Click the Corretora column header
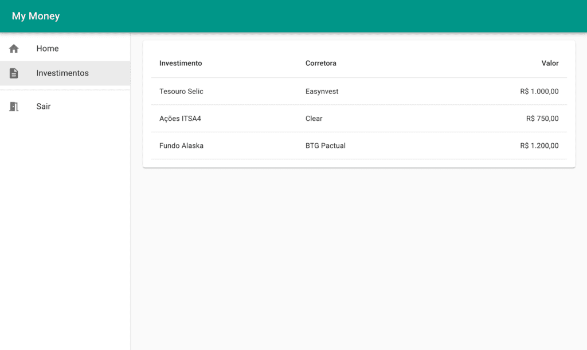Viewport: 587px width, 350px height. [320, 63]
